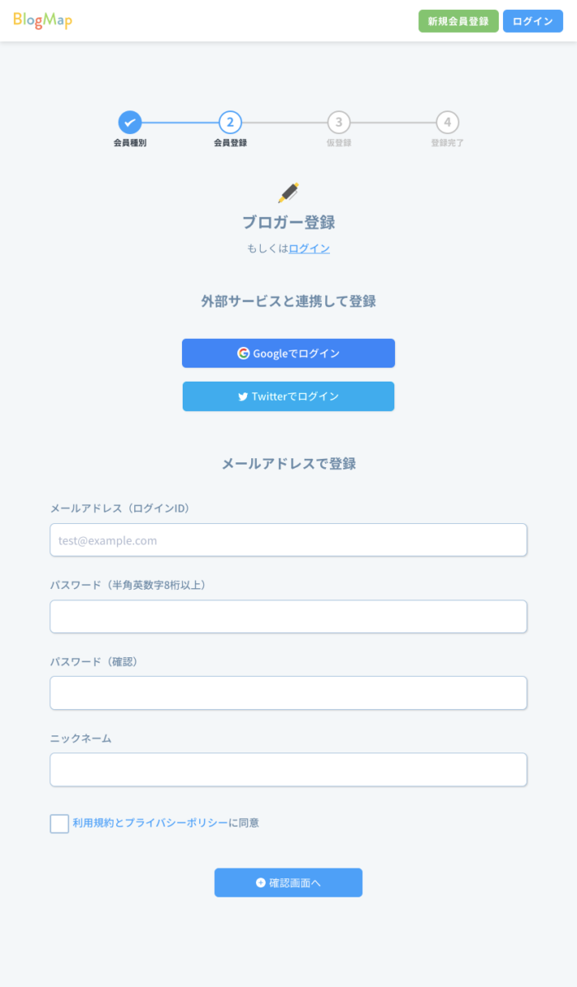
Task: Click the Twitter bird icon
Action: pyautogui.click(x=241, y=396)
